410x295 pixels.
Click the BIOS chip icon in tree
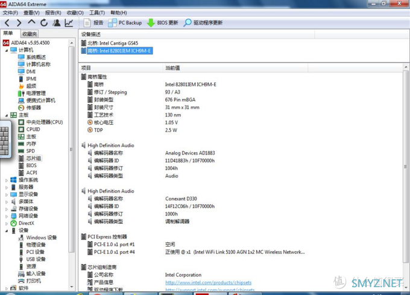click(22, 165)
